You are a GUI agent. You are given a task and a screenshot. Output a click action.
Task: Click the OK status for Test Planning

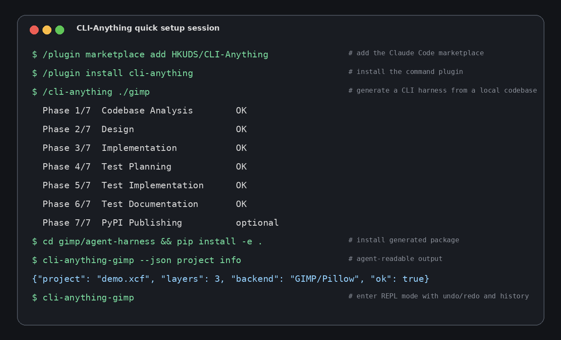pyautogui.click(x=241, y=167)
